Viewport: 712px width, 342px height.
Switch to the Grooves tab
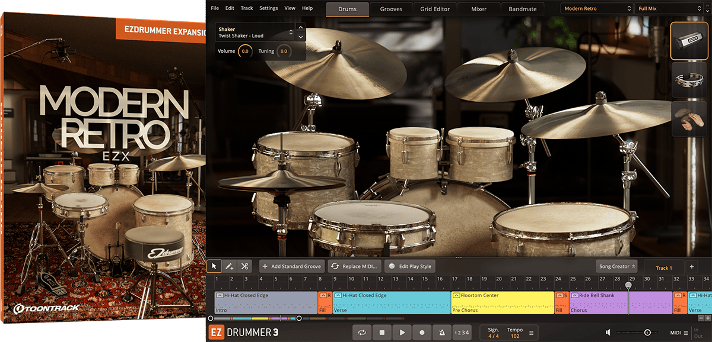(391, 9)
